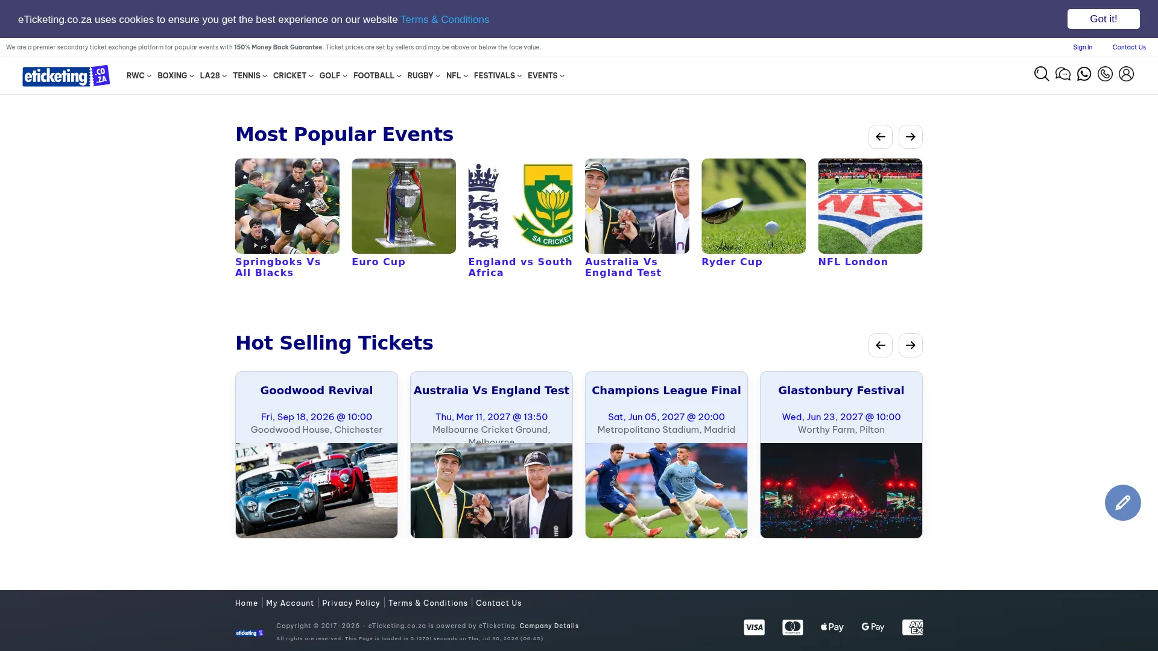Screen dimensions: 1158x651
Task: Expand the RUGBY menu
Action: [x=423, y=76]
